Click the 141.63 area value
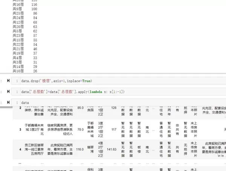This screenshot has height=171, width=226. (x=111, y=149)
